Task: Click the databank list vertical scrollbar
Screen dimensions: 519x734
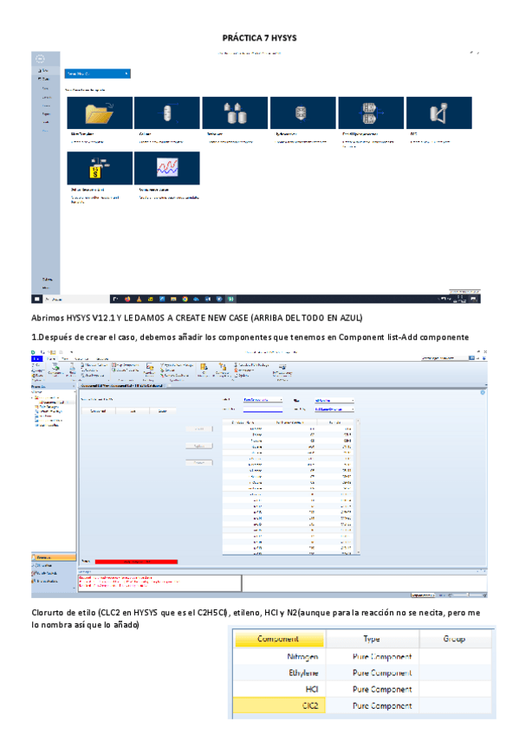Action: point(359,486)
